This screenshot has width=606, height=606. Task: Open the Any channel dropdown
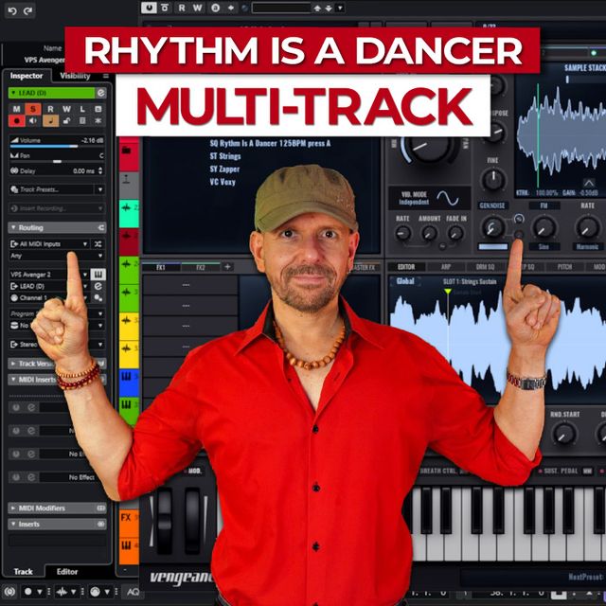tap(57, 256)
